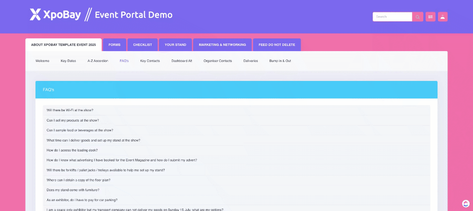Expand the stand furniture question
473x211 pixels.
click(x=72, y=190)
